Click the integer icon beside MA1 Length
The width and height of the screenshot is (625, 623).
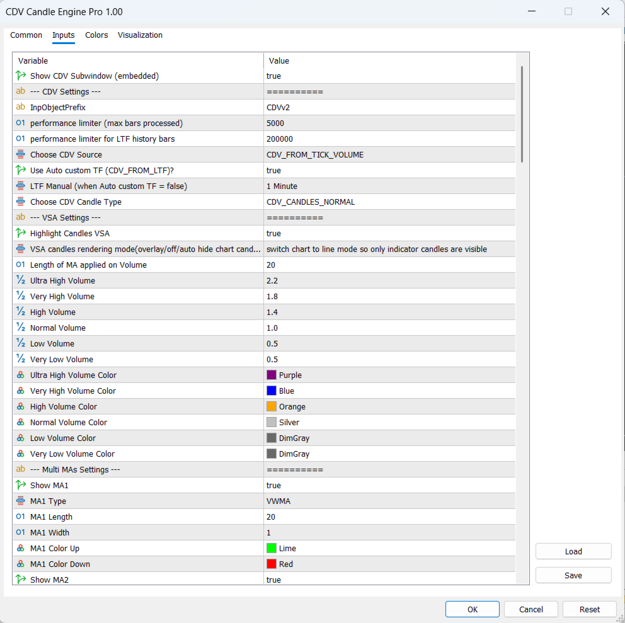[x=21, y=517]
